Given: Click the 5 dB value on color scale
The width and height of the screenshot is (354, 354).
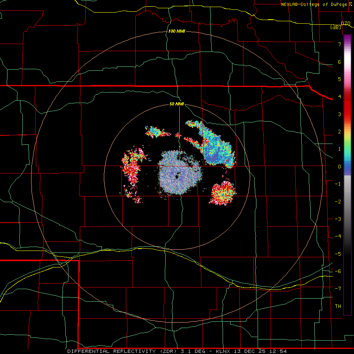Looking at the screenshot, I should 339,79.
